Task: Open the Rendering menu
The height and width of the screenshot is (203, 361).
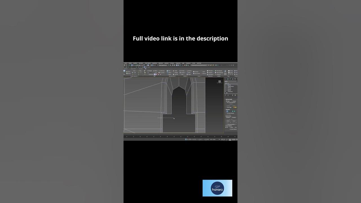Action: point(155,63)
